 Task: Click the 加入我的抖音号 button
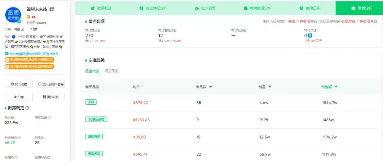click(x=51, y=84)
